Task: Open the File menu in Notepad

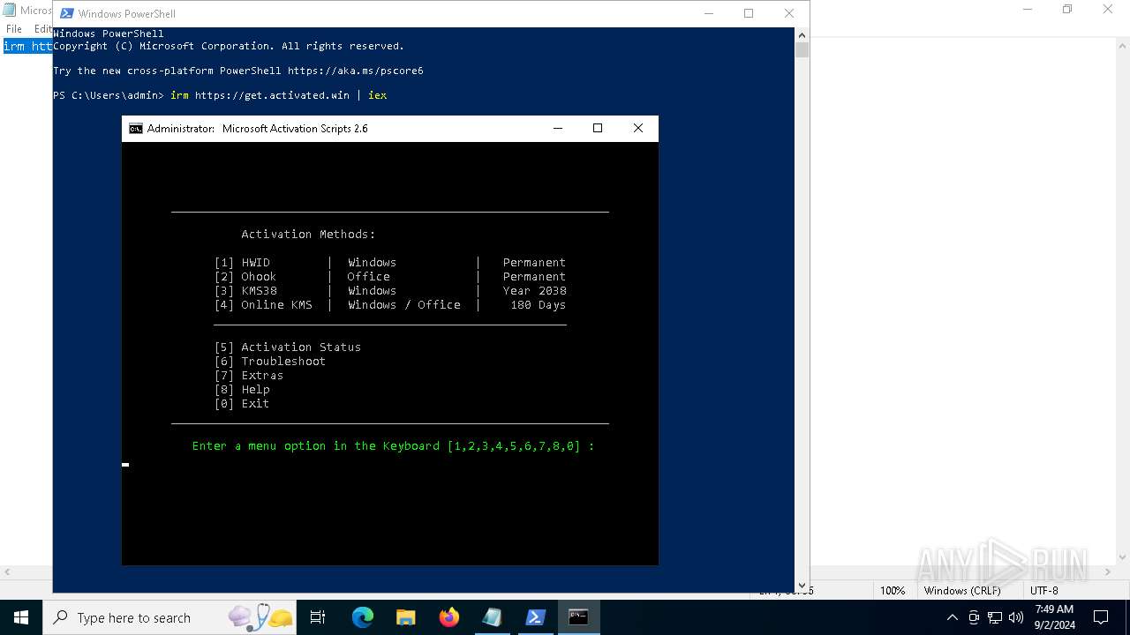Action: point(14,29)
